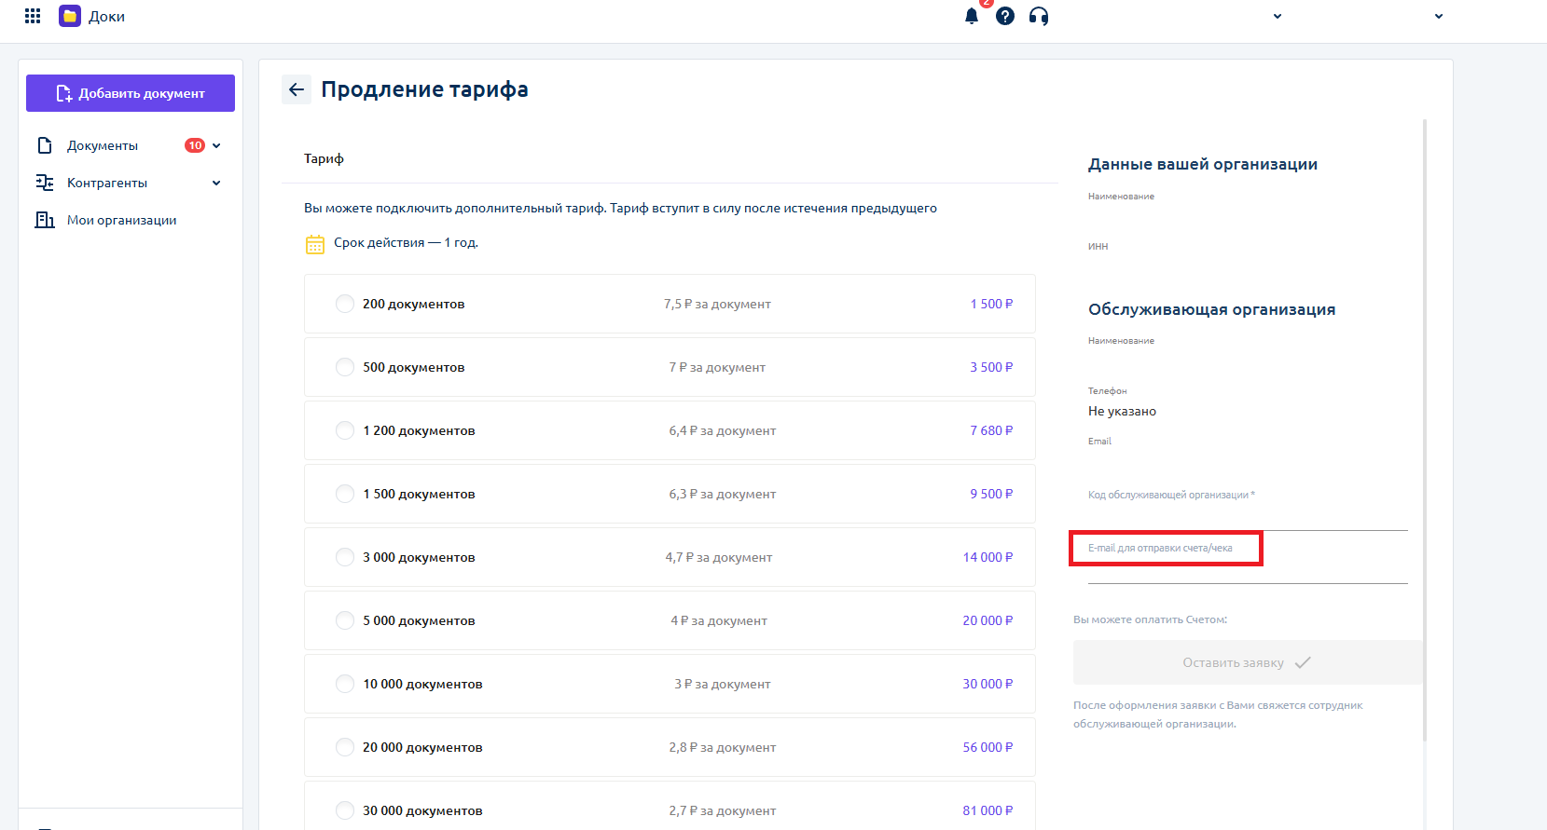Open notifications bell icon

[972, 16]
